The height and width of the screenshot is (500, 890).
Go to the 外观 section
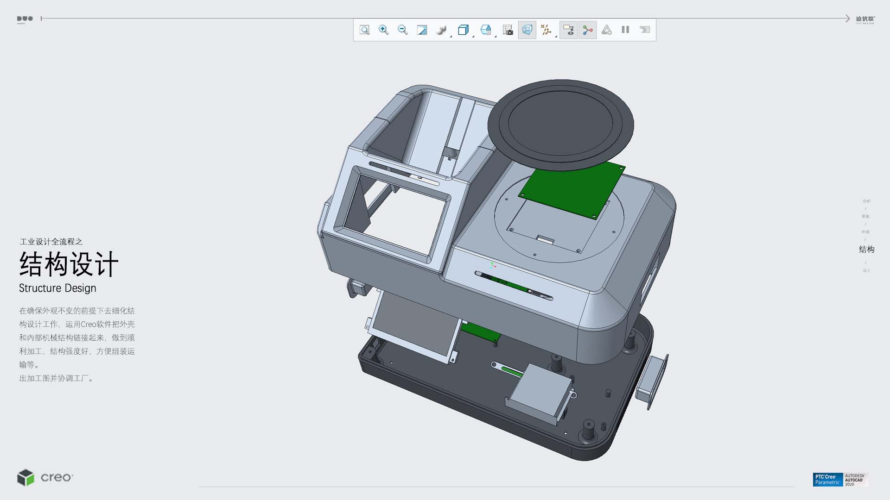click(865, 232)
